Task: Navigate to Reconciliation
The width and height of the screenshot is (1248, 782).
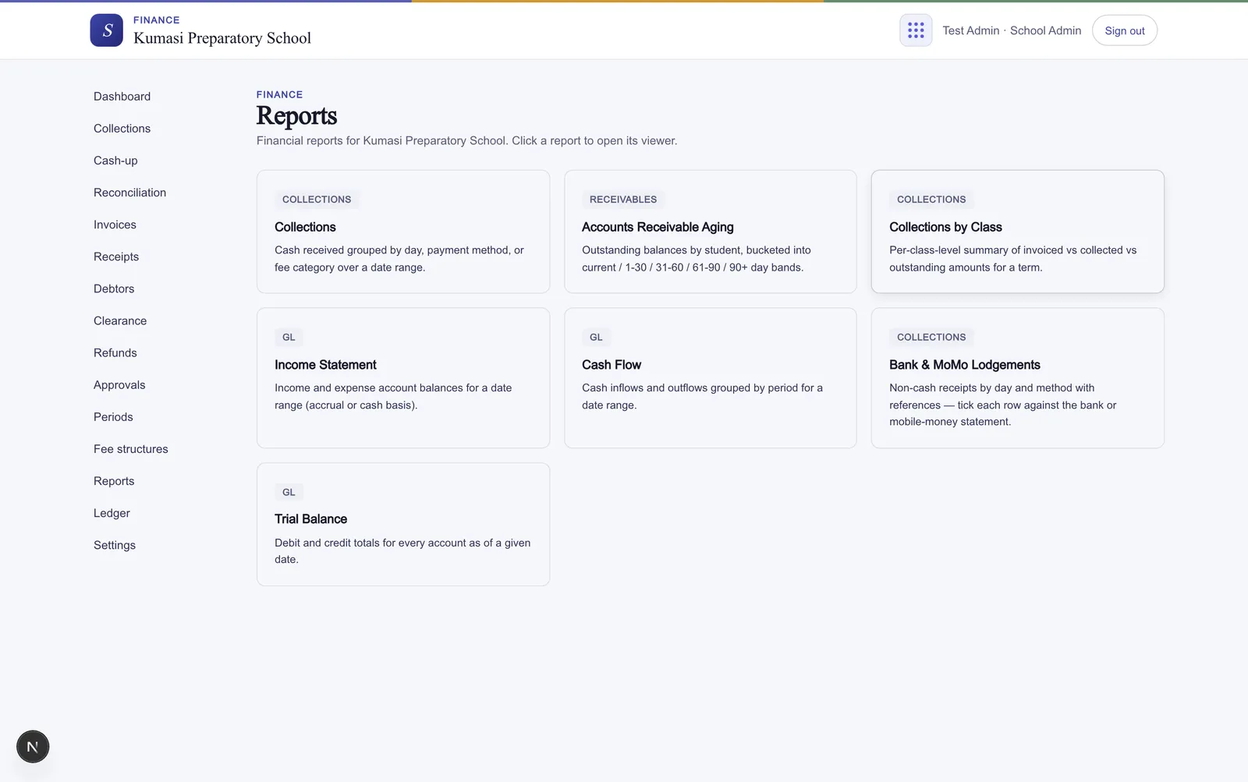Action: pyautogui.click(x=129, y=193)
